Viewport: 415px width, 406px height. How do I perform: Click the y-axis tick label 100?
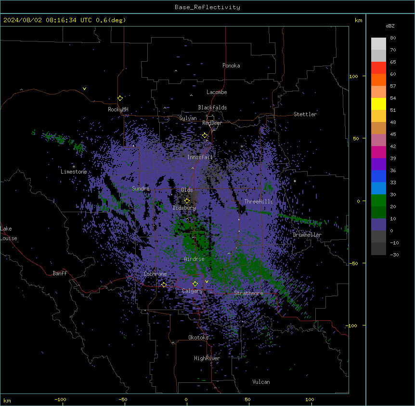(x=353, y=76)
